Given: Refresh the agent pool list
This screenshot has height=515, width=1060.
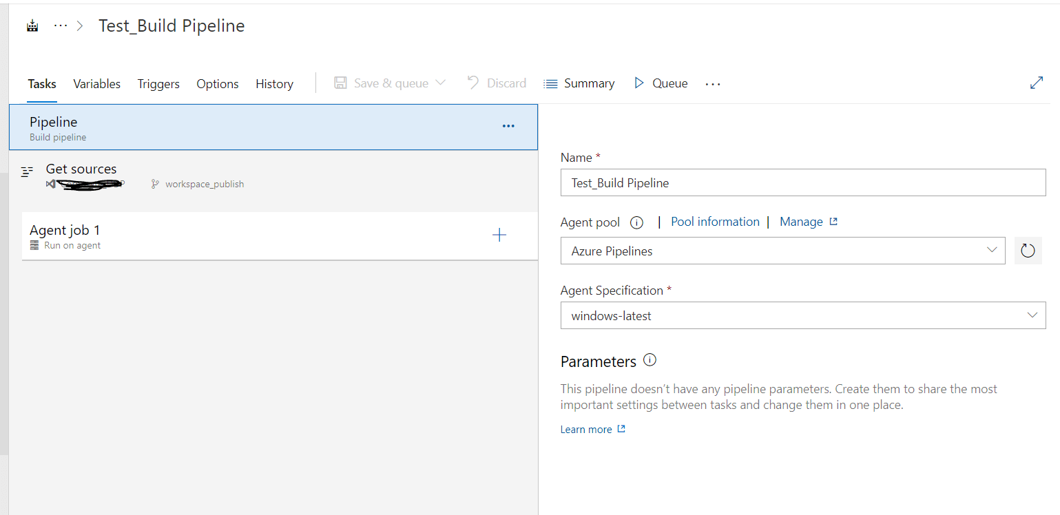Looking at the screenshot, I should [x=1028, y=251].
